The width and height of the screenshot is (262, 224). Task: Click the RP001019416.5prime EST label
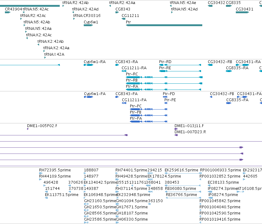click(x=220, y=219)
